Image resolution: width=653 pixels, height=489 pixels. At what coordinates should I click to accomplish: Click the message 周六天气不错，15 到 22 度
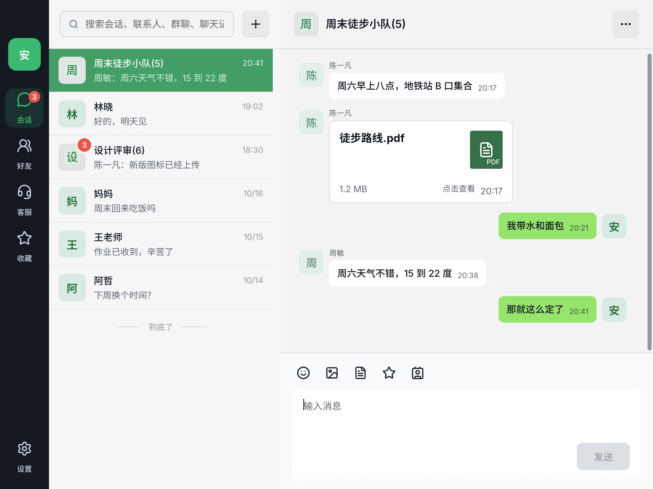tap(407, 273)
